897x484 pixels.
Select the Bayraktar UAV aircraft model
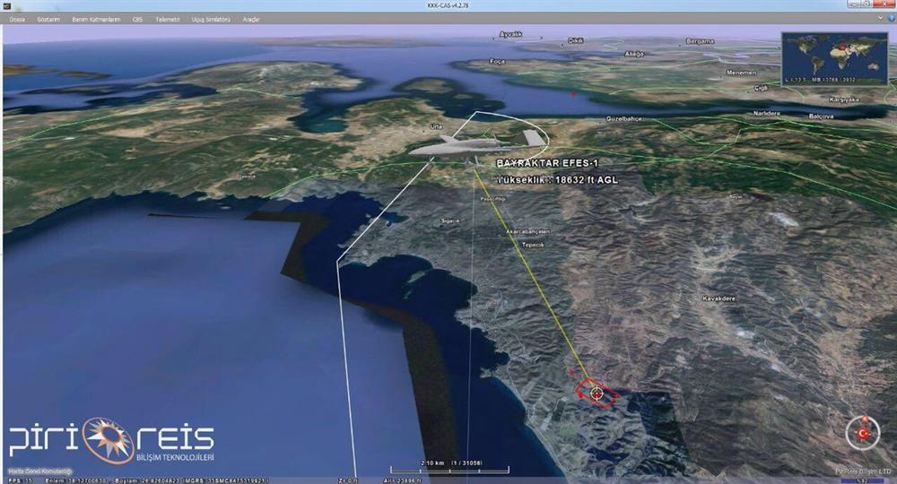(x=475, y=143)
